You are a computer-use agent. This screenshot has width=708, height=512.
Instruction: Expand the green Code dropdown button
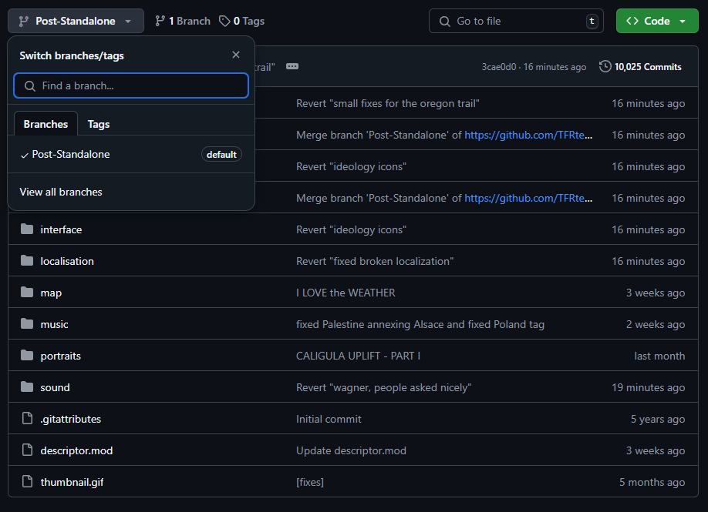point(657,21)
